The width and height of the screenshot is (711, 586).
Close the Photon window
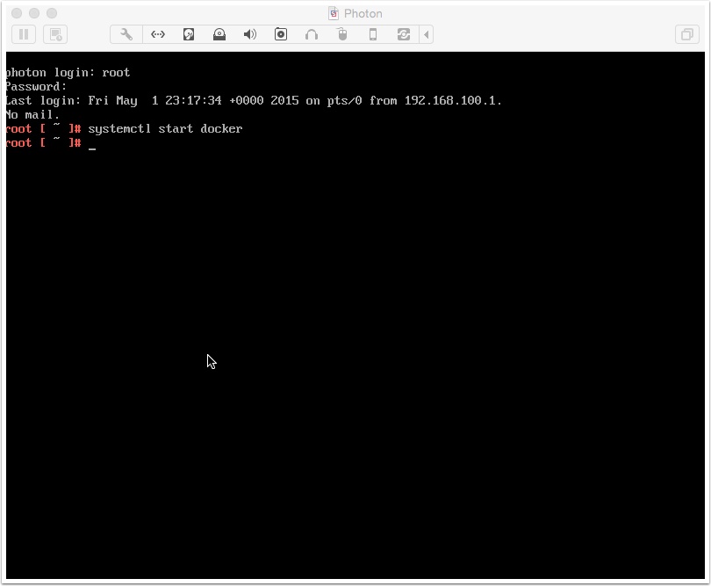pyautogui.click(x=17, y=13)
